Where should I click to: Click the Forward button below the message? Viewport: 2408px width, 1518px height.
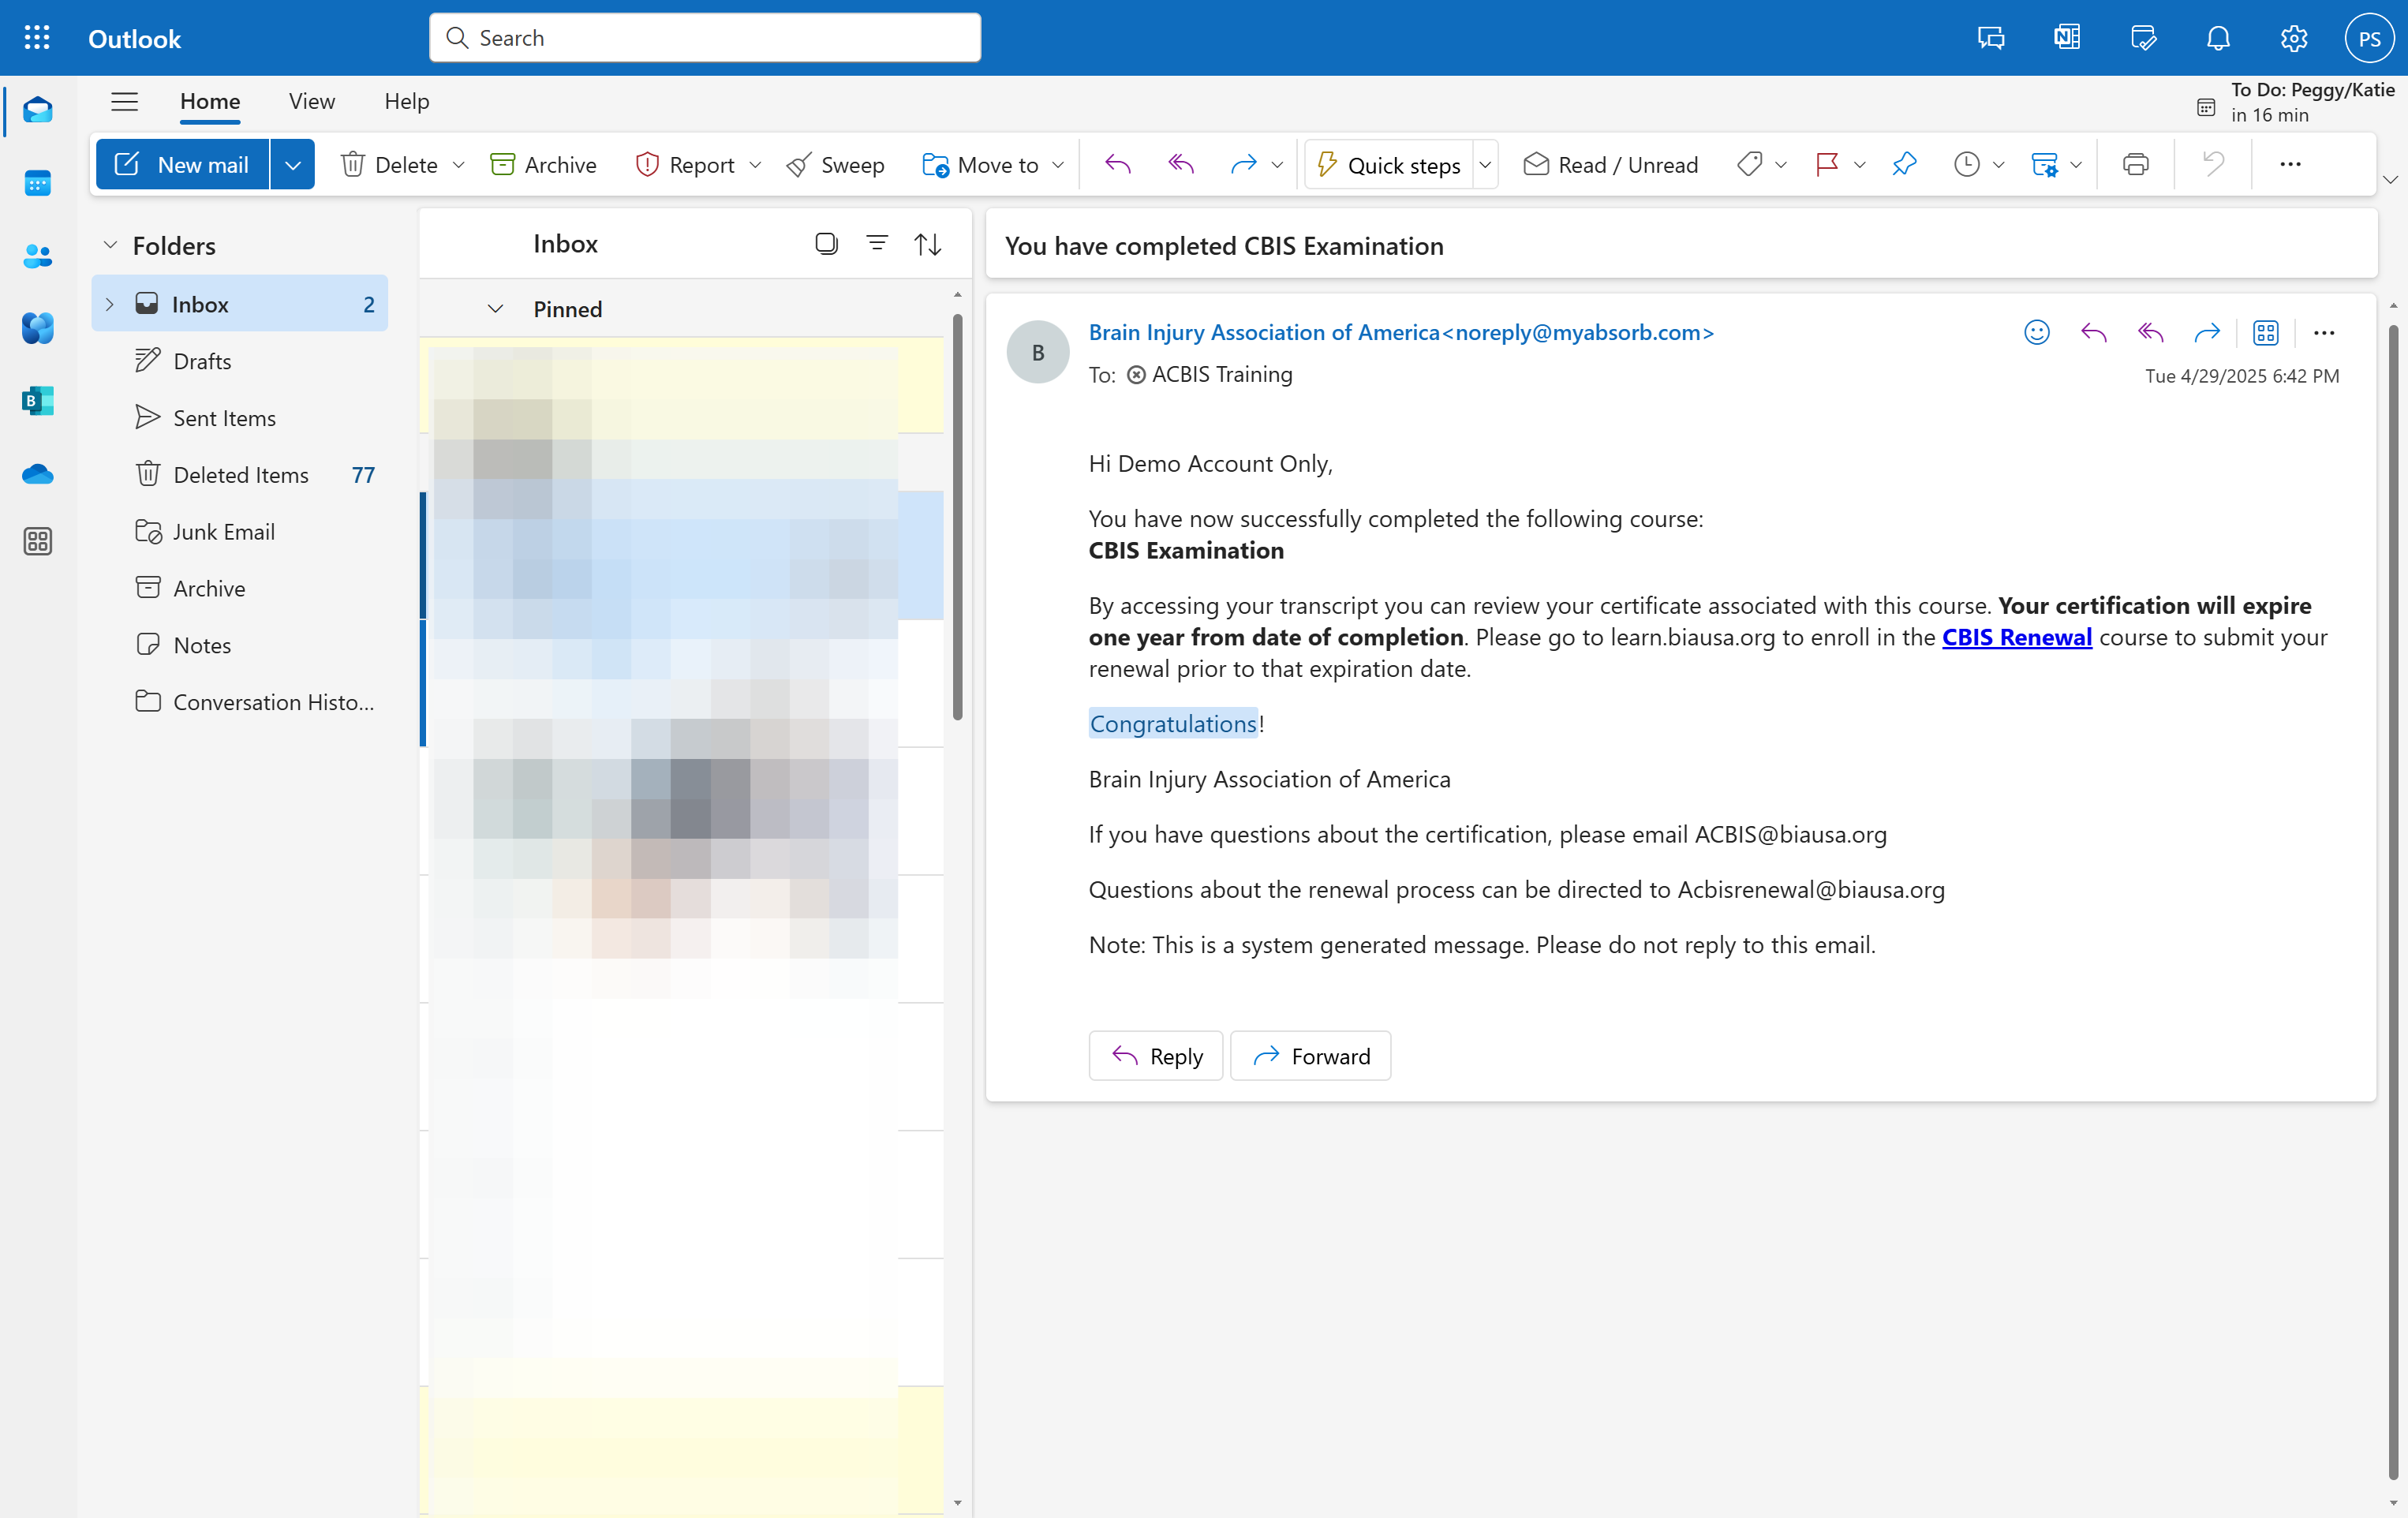pos(1310,1056)
